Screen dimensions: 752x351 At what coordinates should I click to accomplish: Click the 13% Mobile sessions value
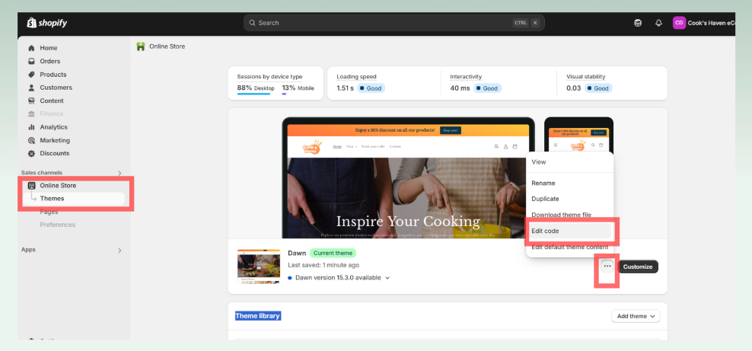pos(298,88)
